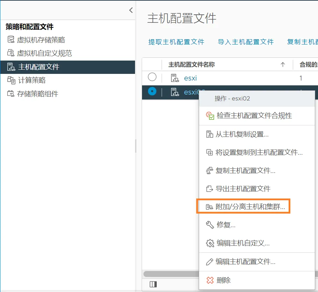
Task: Sort by host profile name arrow
Action: pyautogui.click(x=283, y=64)
